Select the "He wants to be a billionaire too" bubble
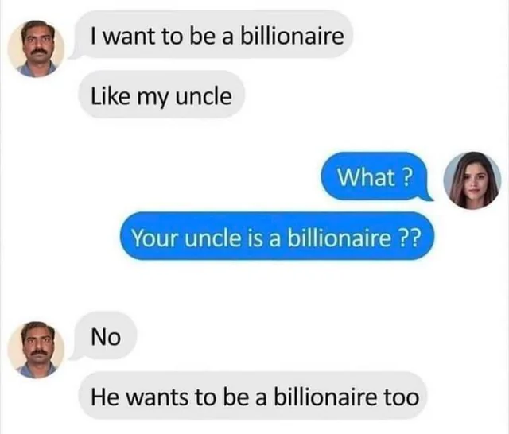Image resolution: width=509 pixels, height=434 pixels. pos(252,396)
